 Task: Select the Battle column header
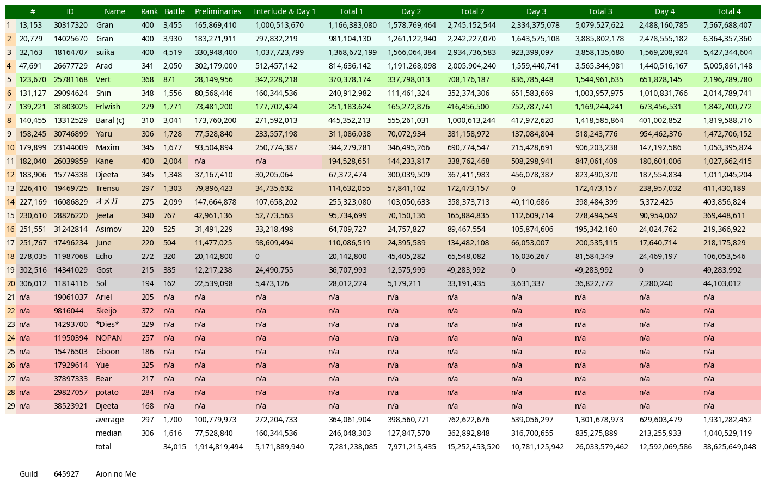click(x=174, y=11)
